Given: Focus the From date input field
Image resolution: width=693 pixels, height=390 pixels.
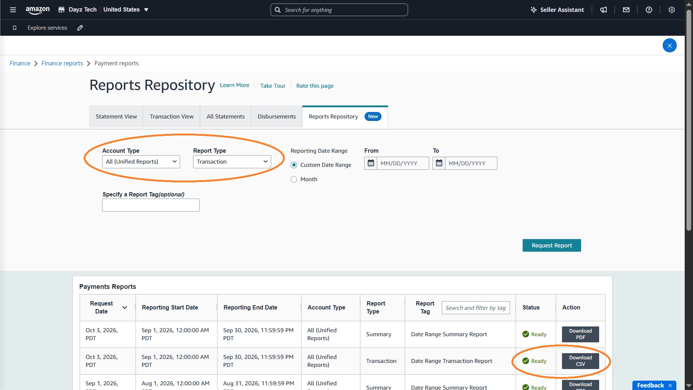Looking at the screenshot, I should click(403, 163).
